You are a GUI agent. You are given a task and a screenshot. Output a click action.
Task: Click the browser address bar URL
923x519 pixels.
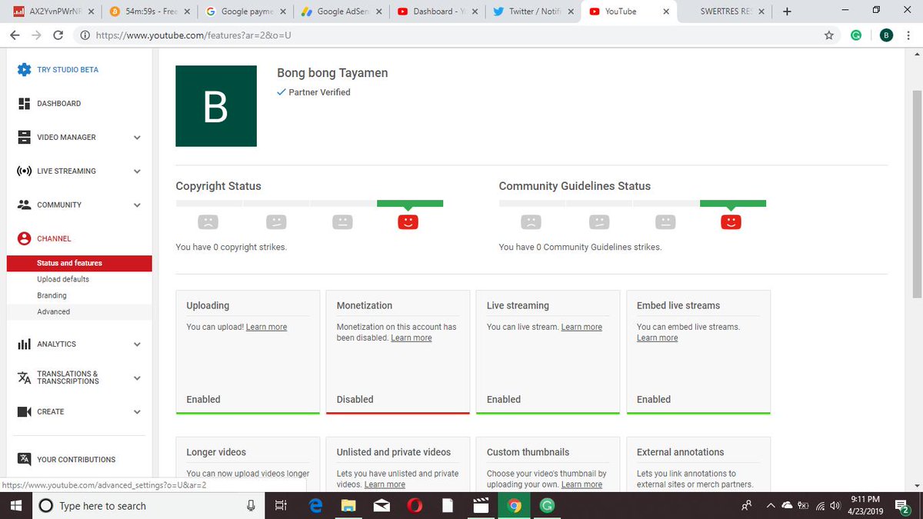coord(192,35)
